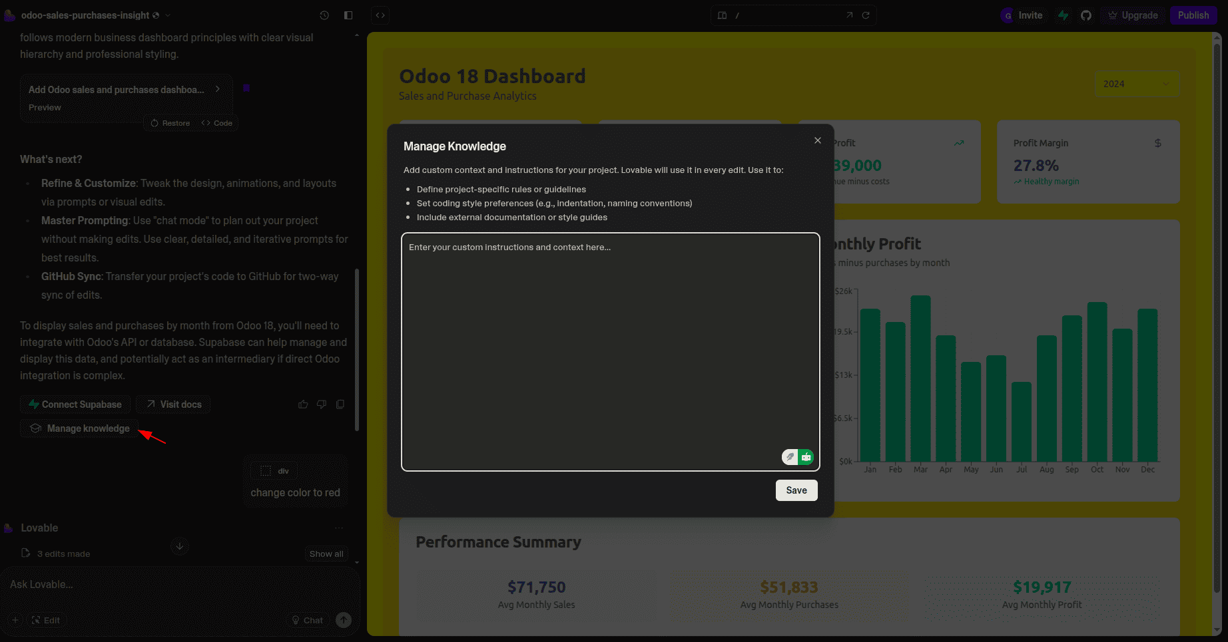Send the prompt with the up-arrow button
The image size is (1228, 642).
(x=344, y=620)
